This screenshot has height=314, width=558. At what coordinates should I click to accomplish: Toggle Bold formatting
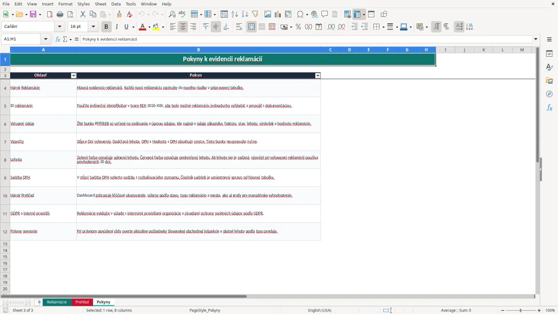(x=106, y=27)
